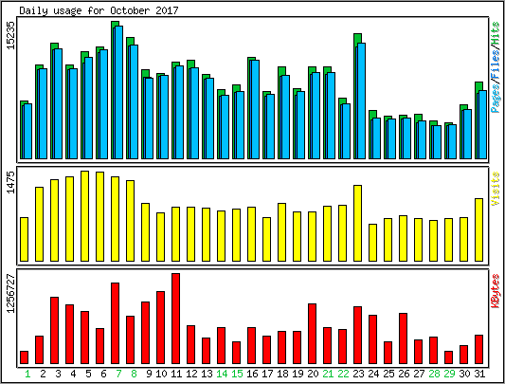This screenshot has height=384, width=505.
Task: Click day label 26 on x-axis
Action: [x=404, y=374]
